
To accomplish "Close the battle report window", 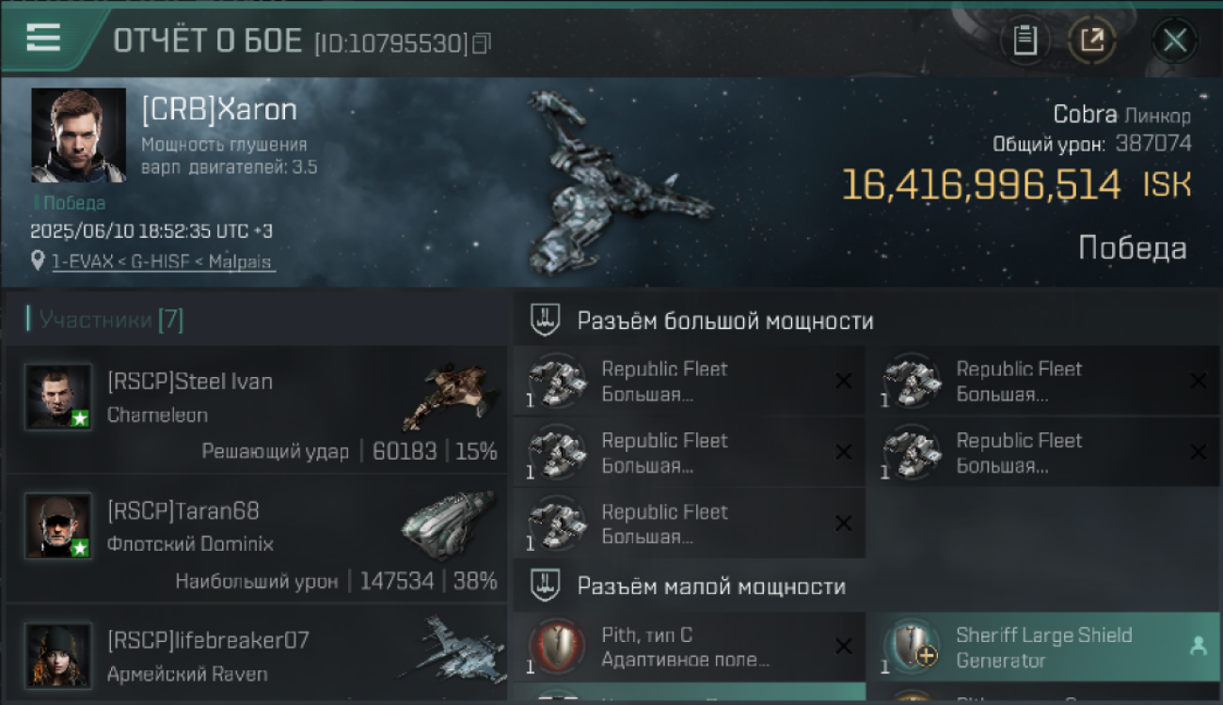I will (x=1174, y=40).
